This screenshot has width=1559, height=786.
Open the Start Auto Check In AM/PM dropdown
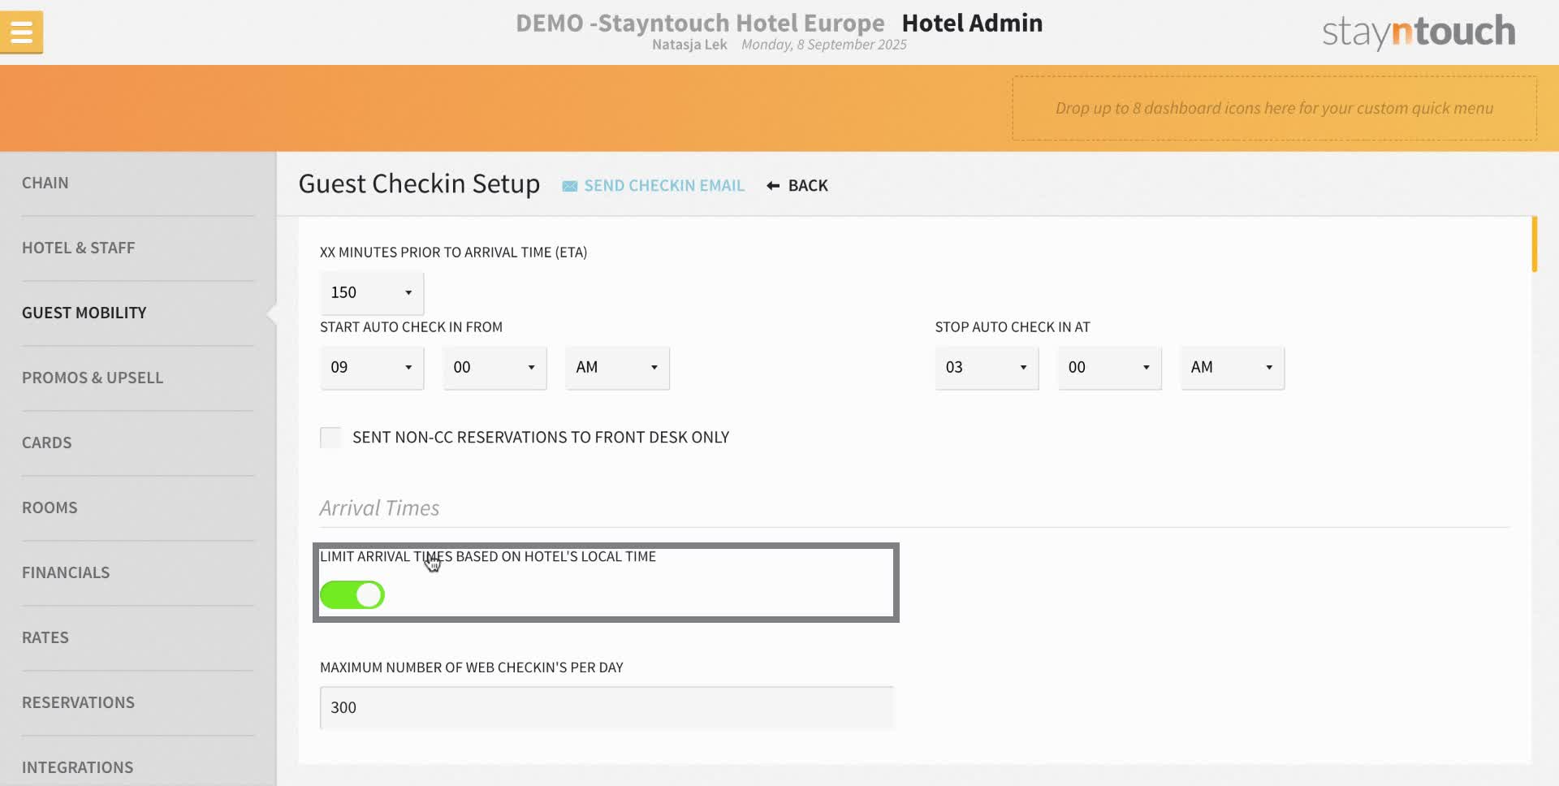coord(654,367)
